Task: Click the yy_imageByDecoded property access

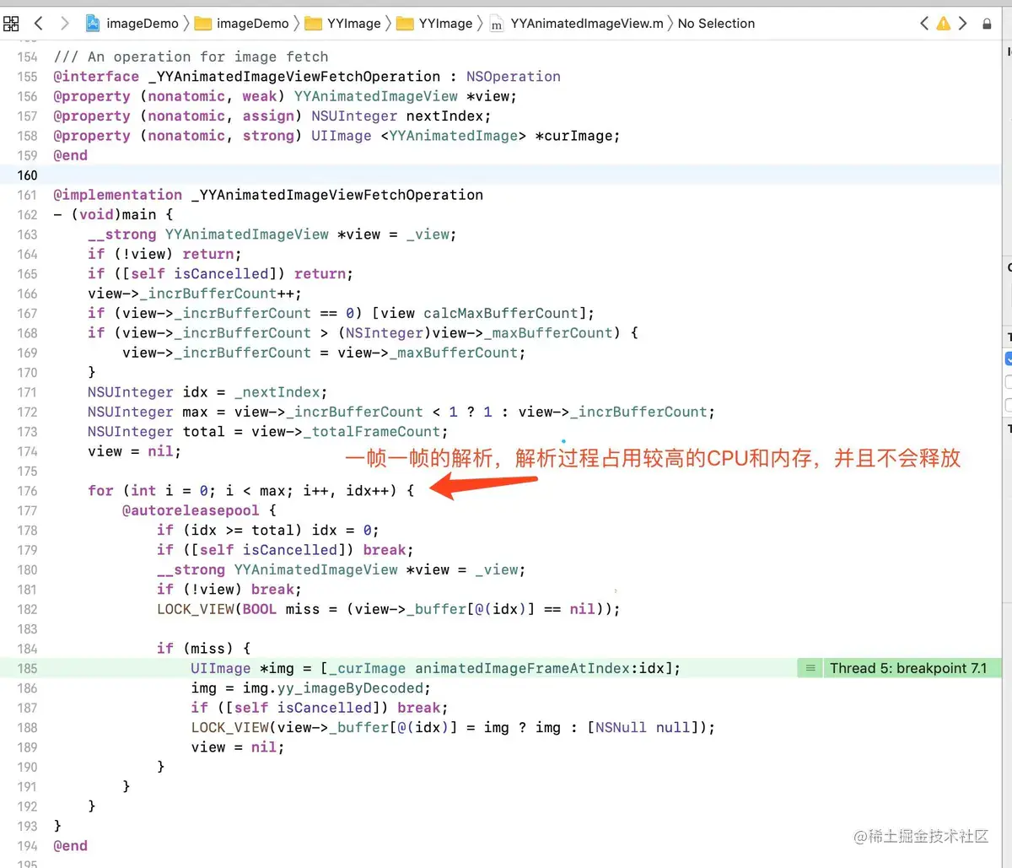Action: click(x=349, y=688)
